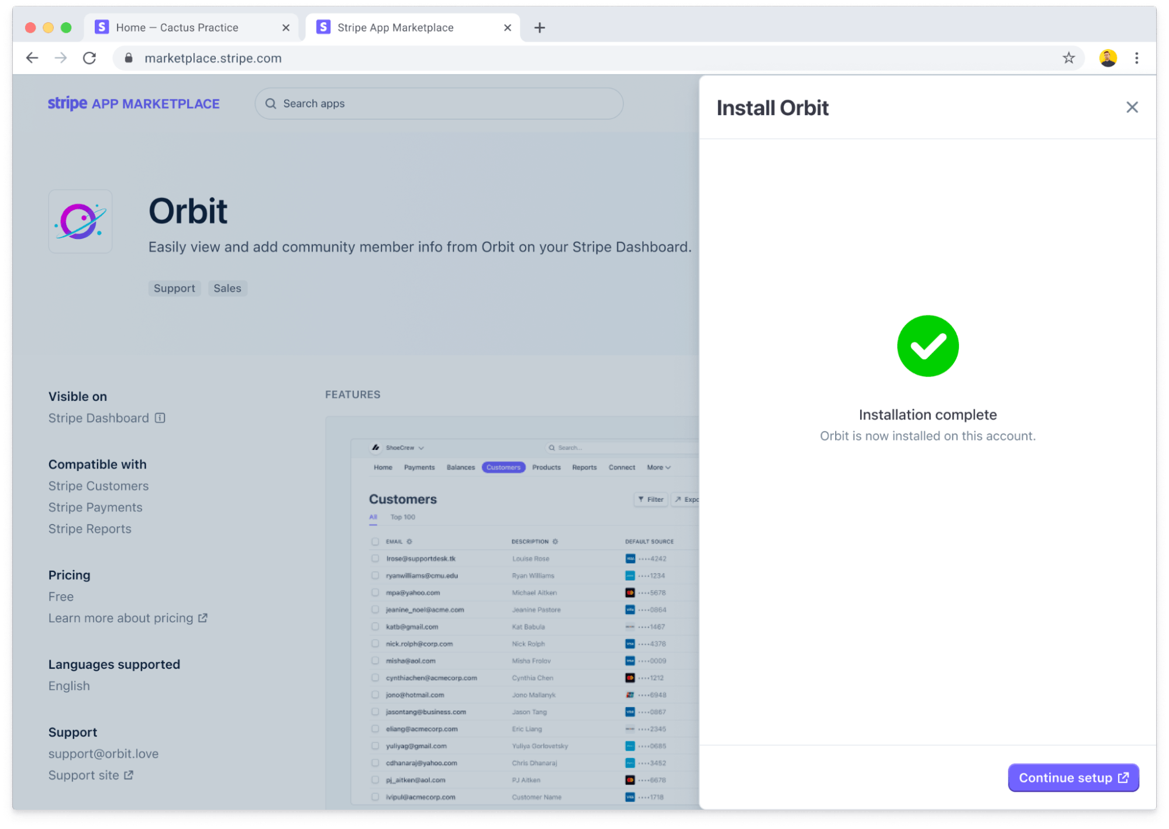Open the ShoeCrew account selector dropdown
Viewport: 1169px width, 829px height.
click(405, 446)
